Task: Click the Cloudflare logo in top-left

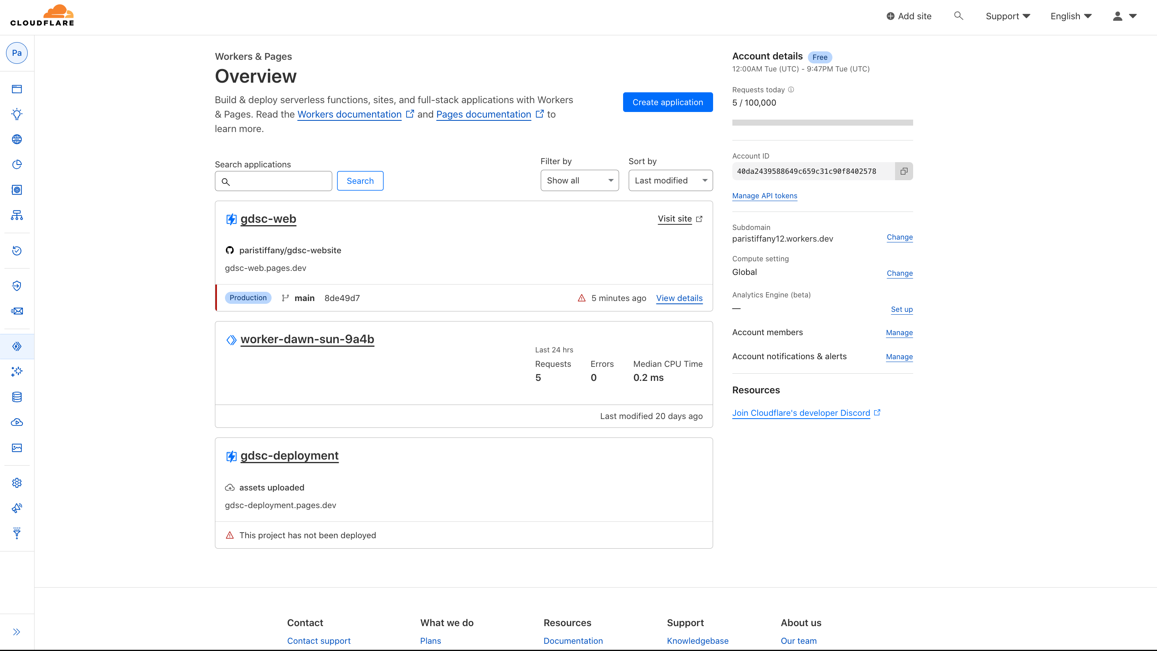Action: point(42,15)
